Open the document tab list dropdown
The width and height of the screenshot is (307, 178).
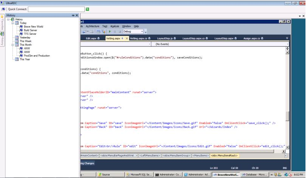(x=287, y=38)
